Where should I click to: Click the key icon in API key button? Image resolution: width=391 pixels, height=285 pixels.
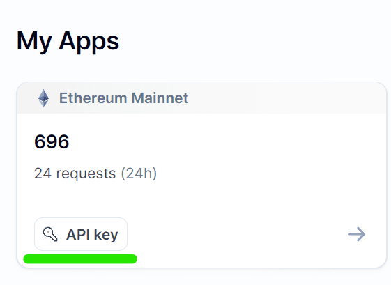[x=50, y=234]
